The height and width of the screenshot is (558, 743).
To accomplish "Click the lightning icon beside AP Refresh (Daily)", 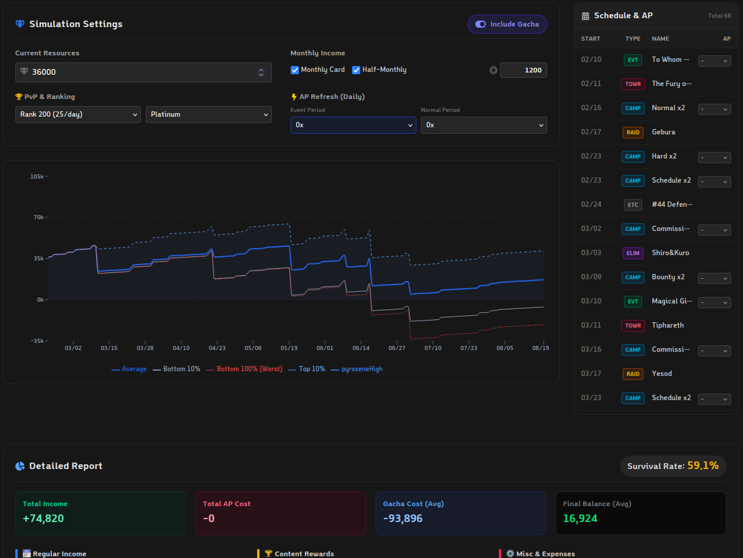I will pyautogui.click(x=294, y=97).
